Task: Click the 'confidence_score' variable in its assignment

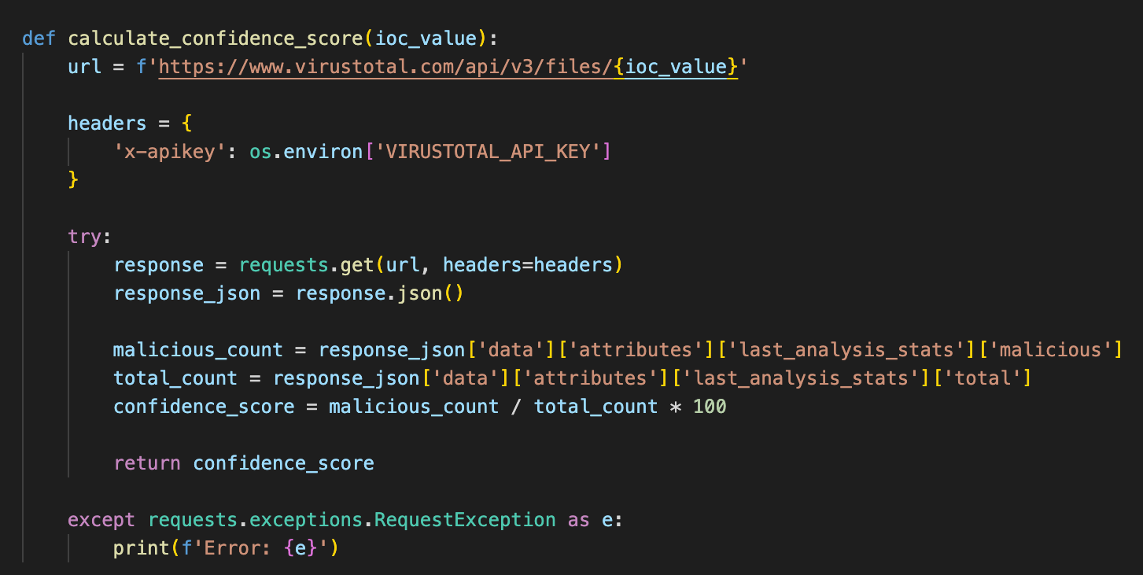Action: coord(204,407)
